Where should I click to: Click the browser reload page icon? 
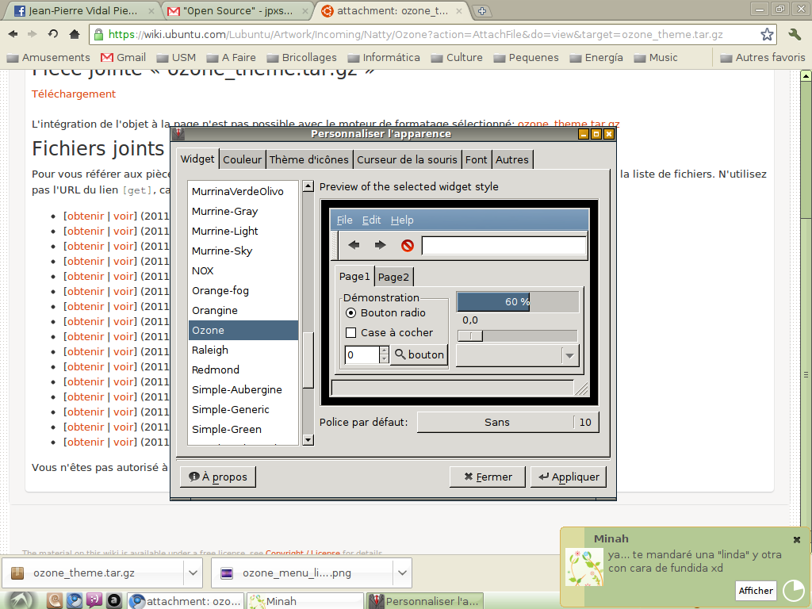pyautogui.click(x=53, y=34)
